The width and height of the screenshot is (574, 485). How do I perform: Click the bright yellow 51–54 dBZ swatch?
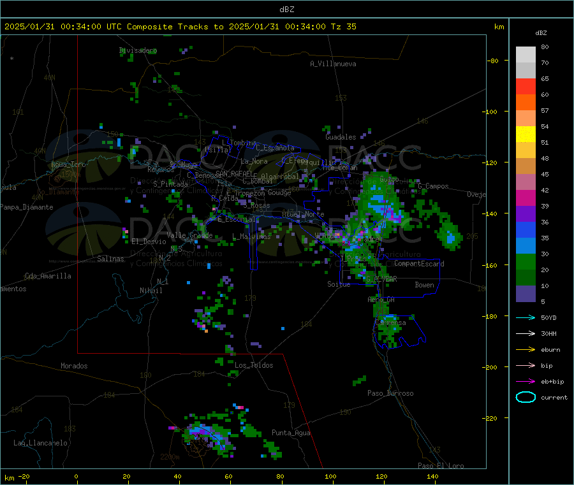(x=526, y=134)
